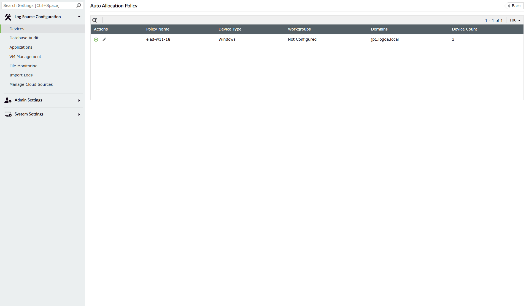This screenshot has width=529, height=306.
Task: Navigate to Applications section
Action: 21,47
